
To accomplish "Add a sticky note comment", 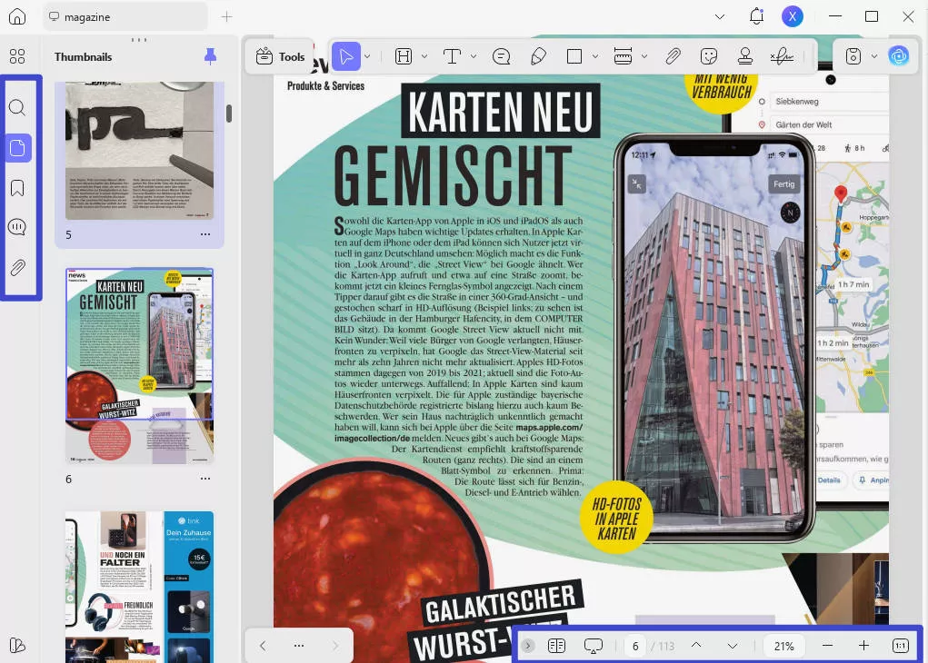I will [500, 56].
